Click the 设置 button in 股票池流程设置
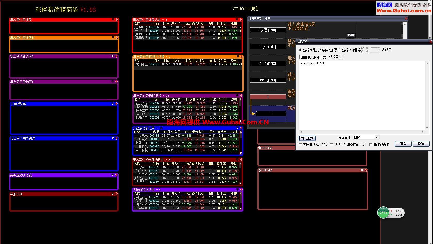Image resolution: width=433 pixels, height=244 pixels. coord(351,36)
